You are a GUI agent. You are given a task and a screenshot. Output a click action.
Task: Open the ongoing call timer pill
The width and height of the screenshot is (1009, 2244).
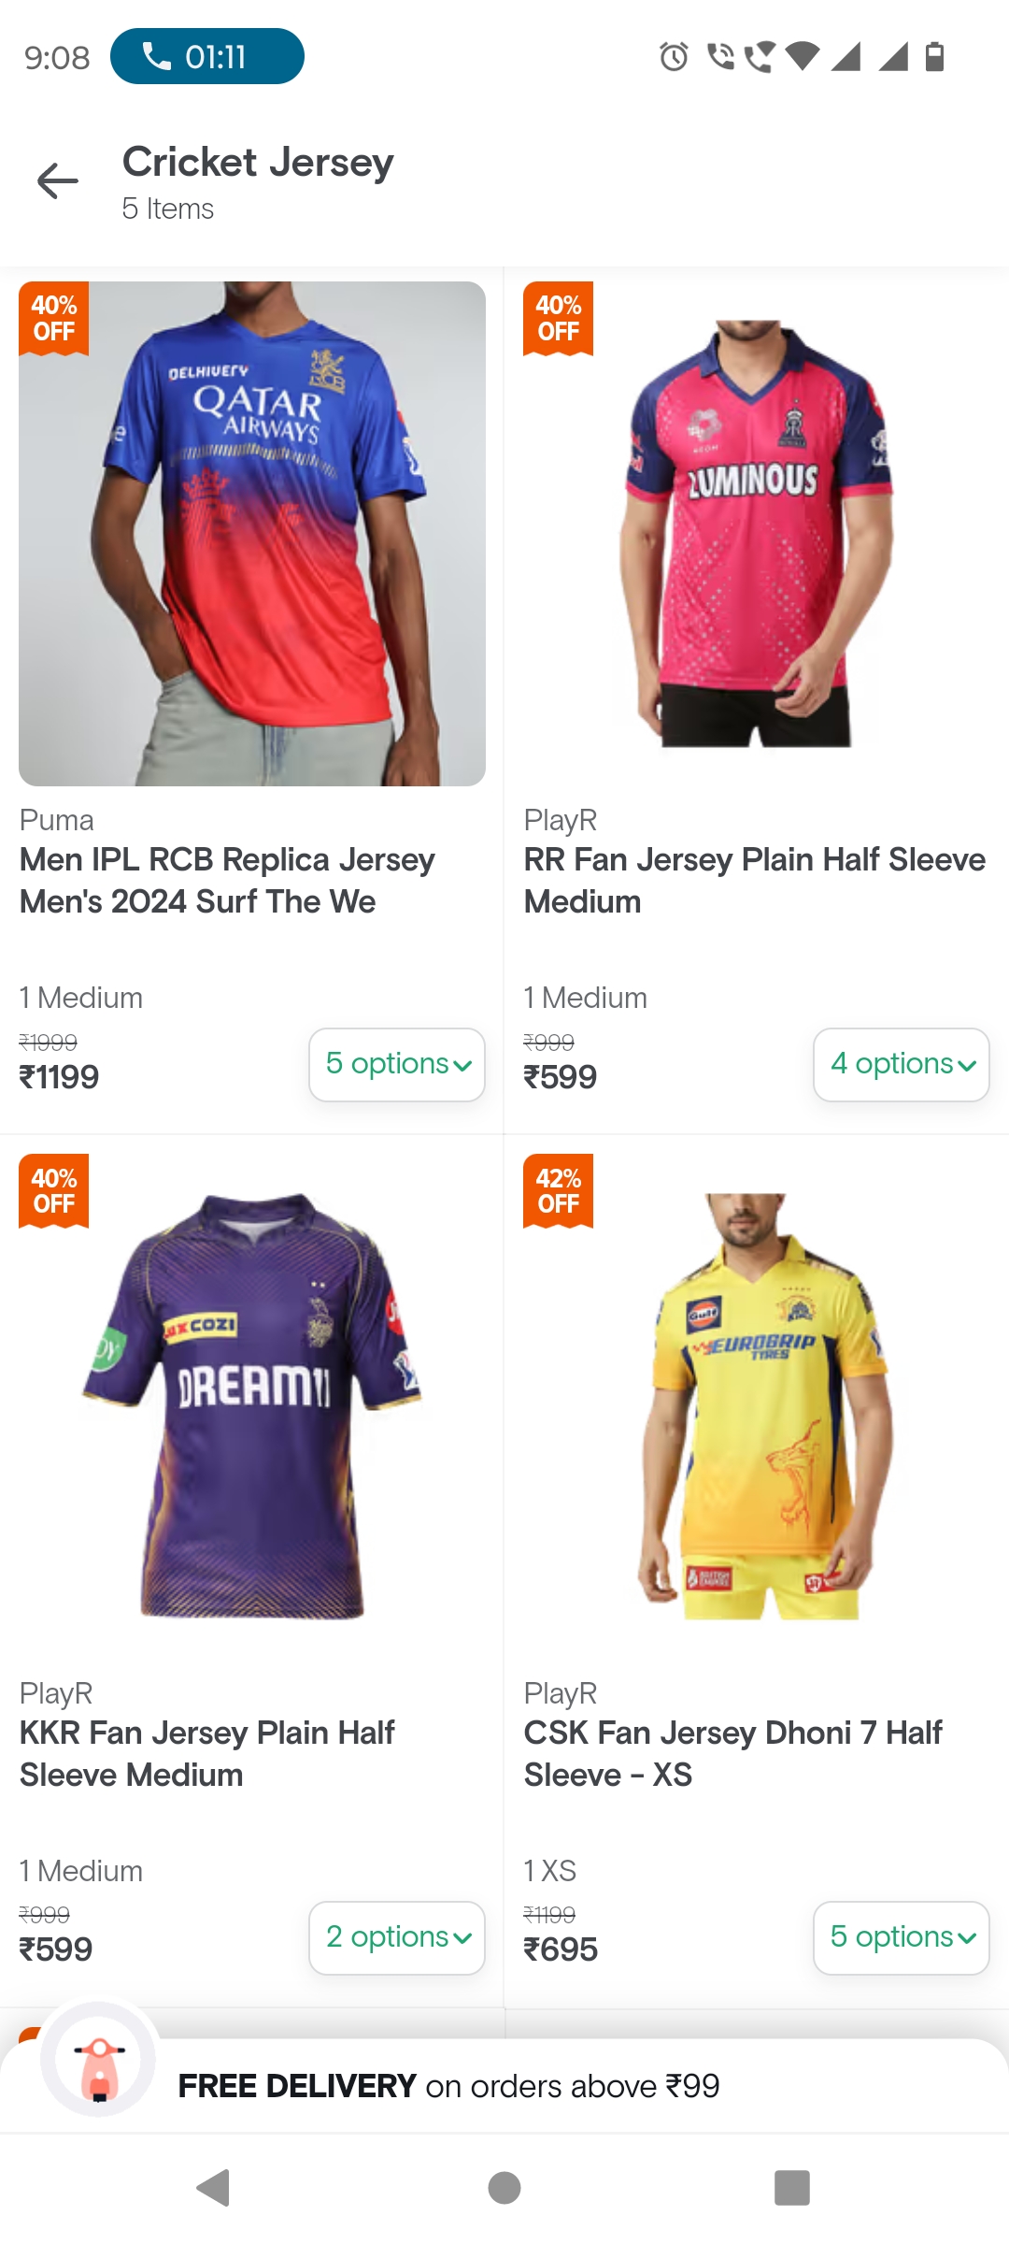(206, 56)
